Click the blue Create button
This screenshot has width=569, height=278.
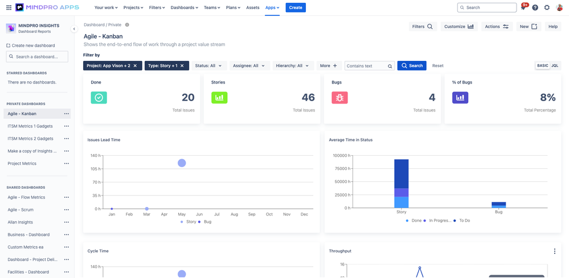tap(296, 7)
